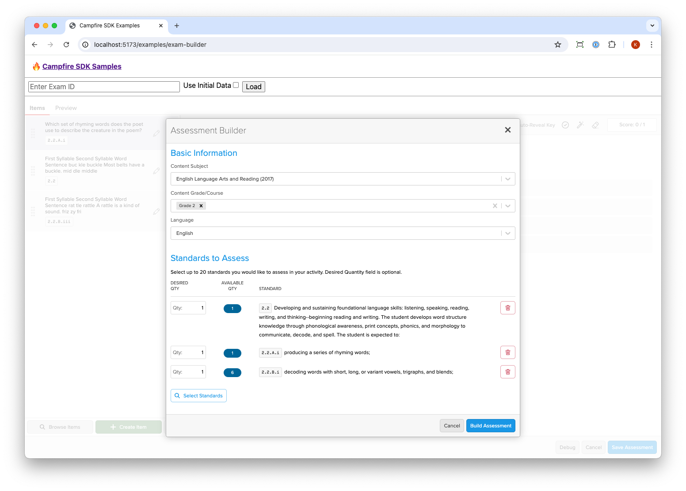Open Chrome's three-dot menu
Viewport: 686px width, 491px height.
[x=651, y=45]
